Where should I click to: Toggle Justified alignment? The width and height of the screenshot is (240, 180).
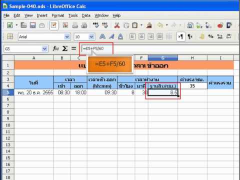[159, 36]
